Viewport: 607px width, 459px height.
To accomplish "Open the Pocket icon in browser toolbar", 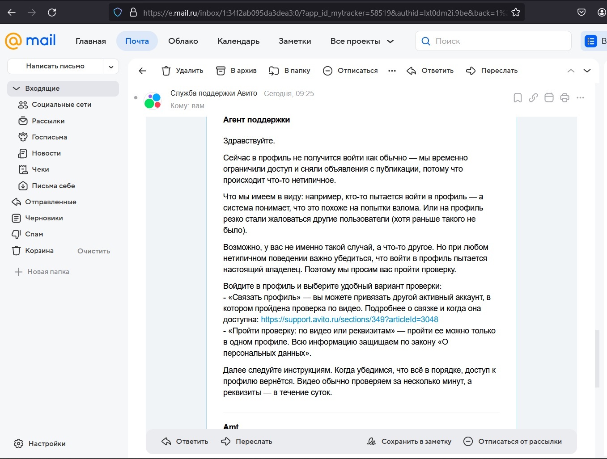I will [582, 12].
